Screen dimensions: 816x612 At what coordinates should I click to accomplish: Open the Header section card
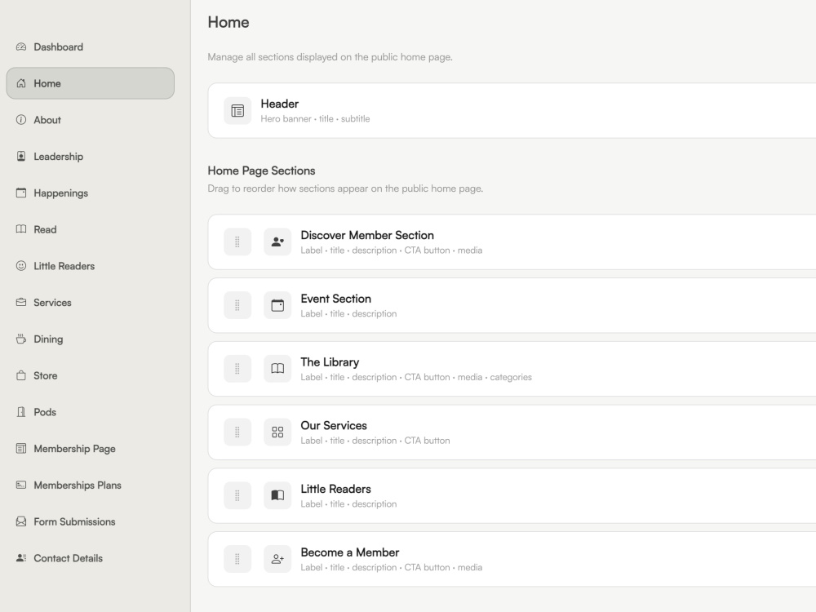point(512,111)
